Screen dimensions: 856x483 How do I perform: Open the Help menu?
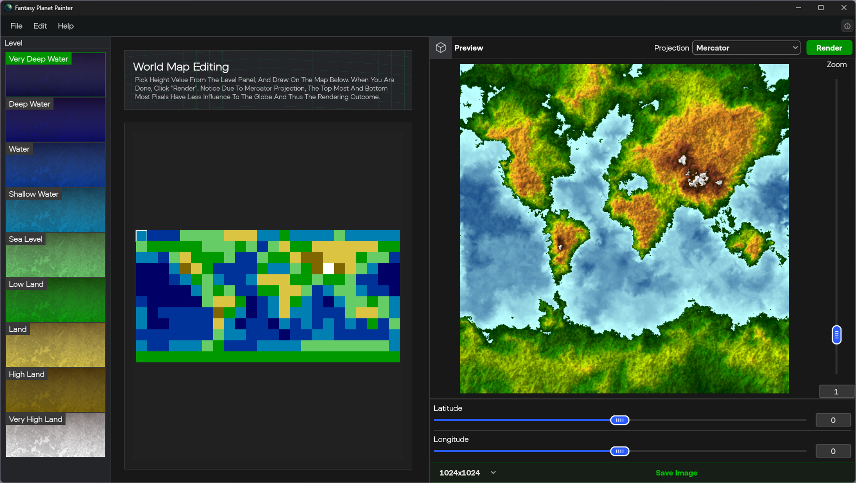(66, 26)
